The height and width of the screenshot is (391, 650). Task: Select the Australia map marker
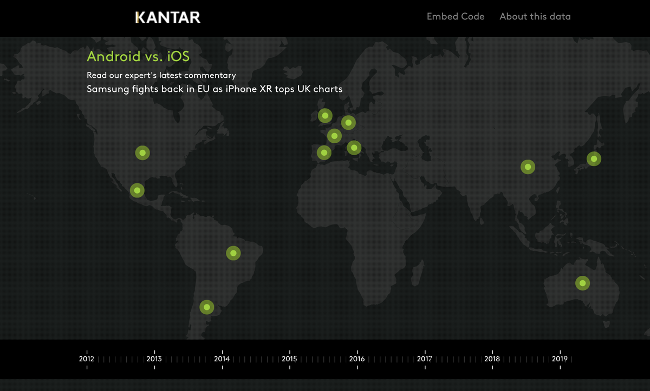pos(582,283)
